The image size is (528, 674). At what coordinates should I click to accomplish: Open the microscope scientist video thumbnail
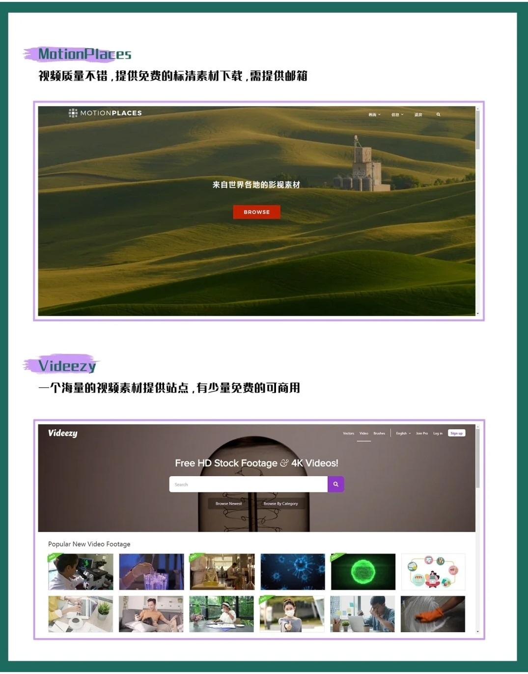tap(81, 572)
